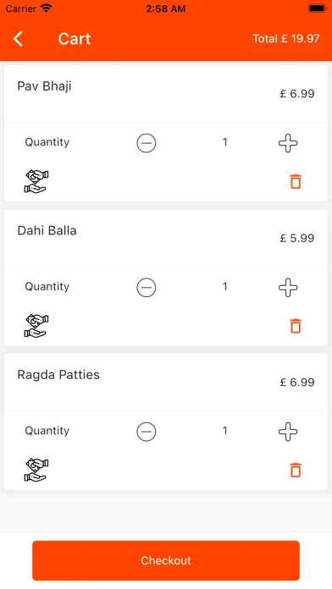The width and height of the screenshot is (332, 589).
Task: Go back using the header arrow
Action: click(x=18, y=39)
